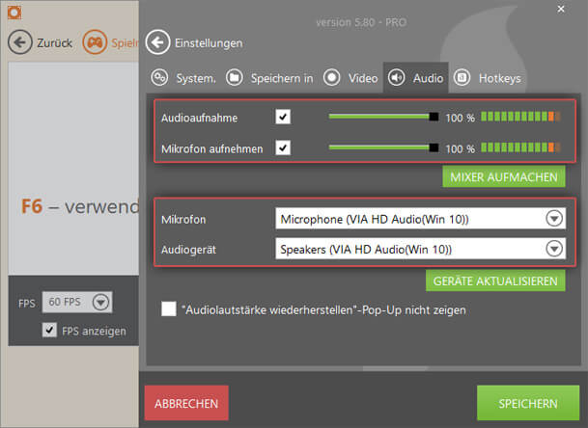Open the 60 FPS dropdown
The width and height of the screenshot is (588, 428).
(x=102, y=302)
